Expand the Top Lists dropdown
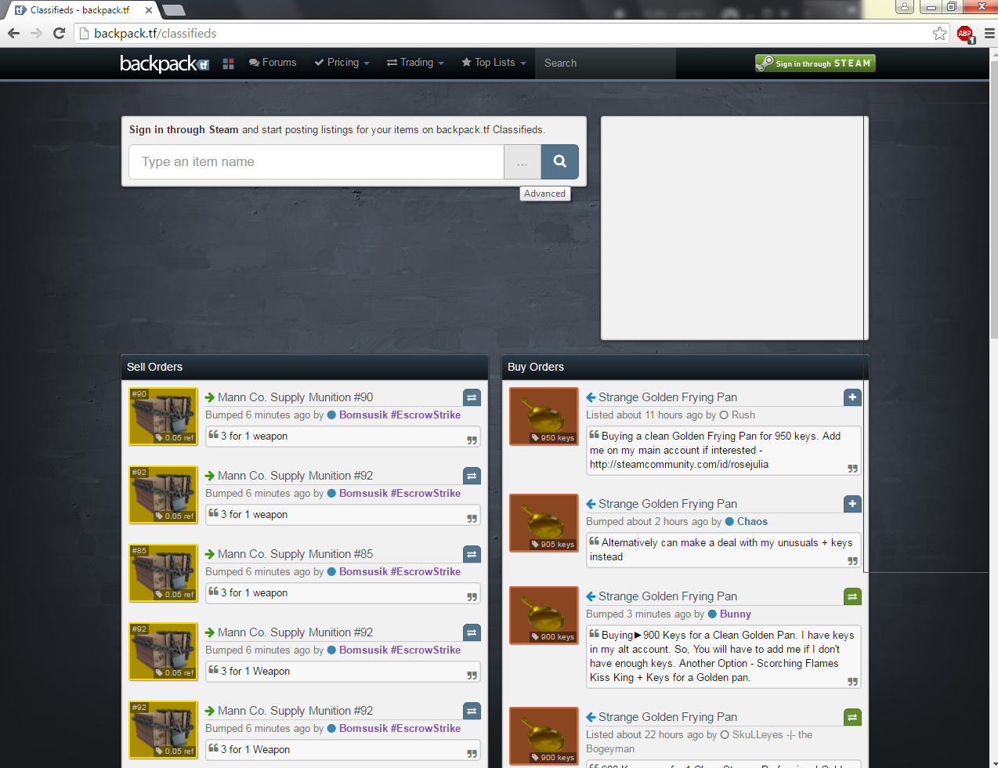Image resolution: width=998 pixels, height=768 pixels. 494,63
